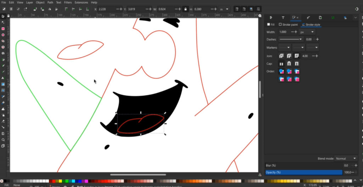Select the butt cap toggle
This screenshot has height=187, width=363.
281,64
